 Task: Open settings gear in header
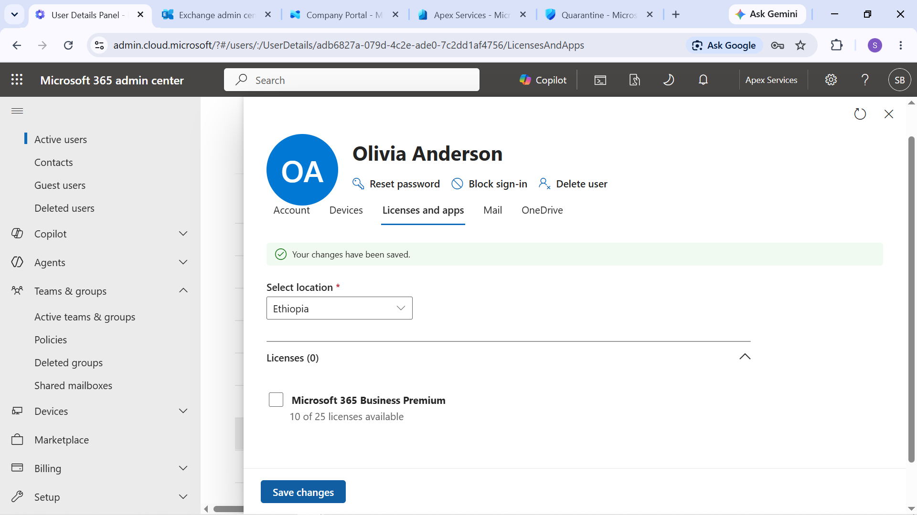831,80
